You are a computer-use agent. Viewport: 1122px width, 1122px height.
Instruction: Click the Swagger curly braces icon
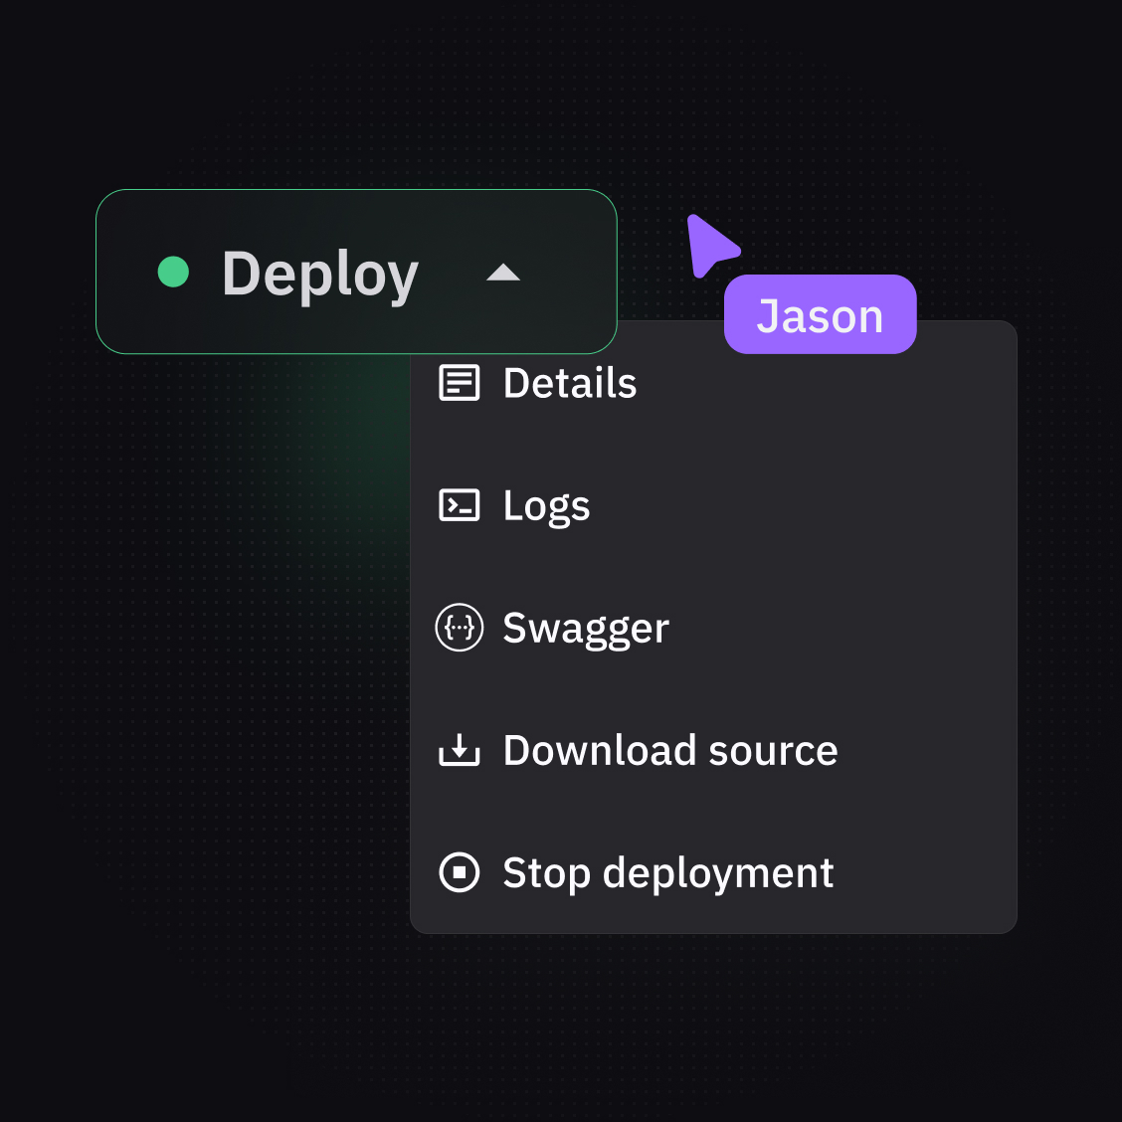[x=459, y=628]
